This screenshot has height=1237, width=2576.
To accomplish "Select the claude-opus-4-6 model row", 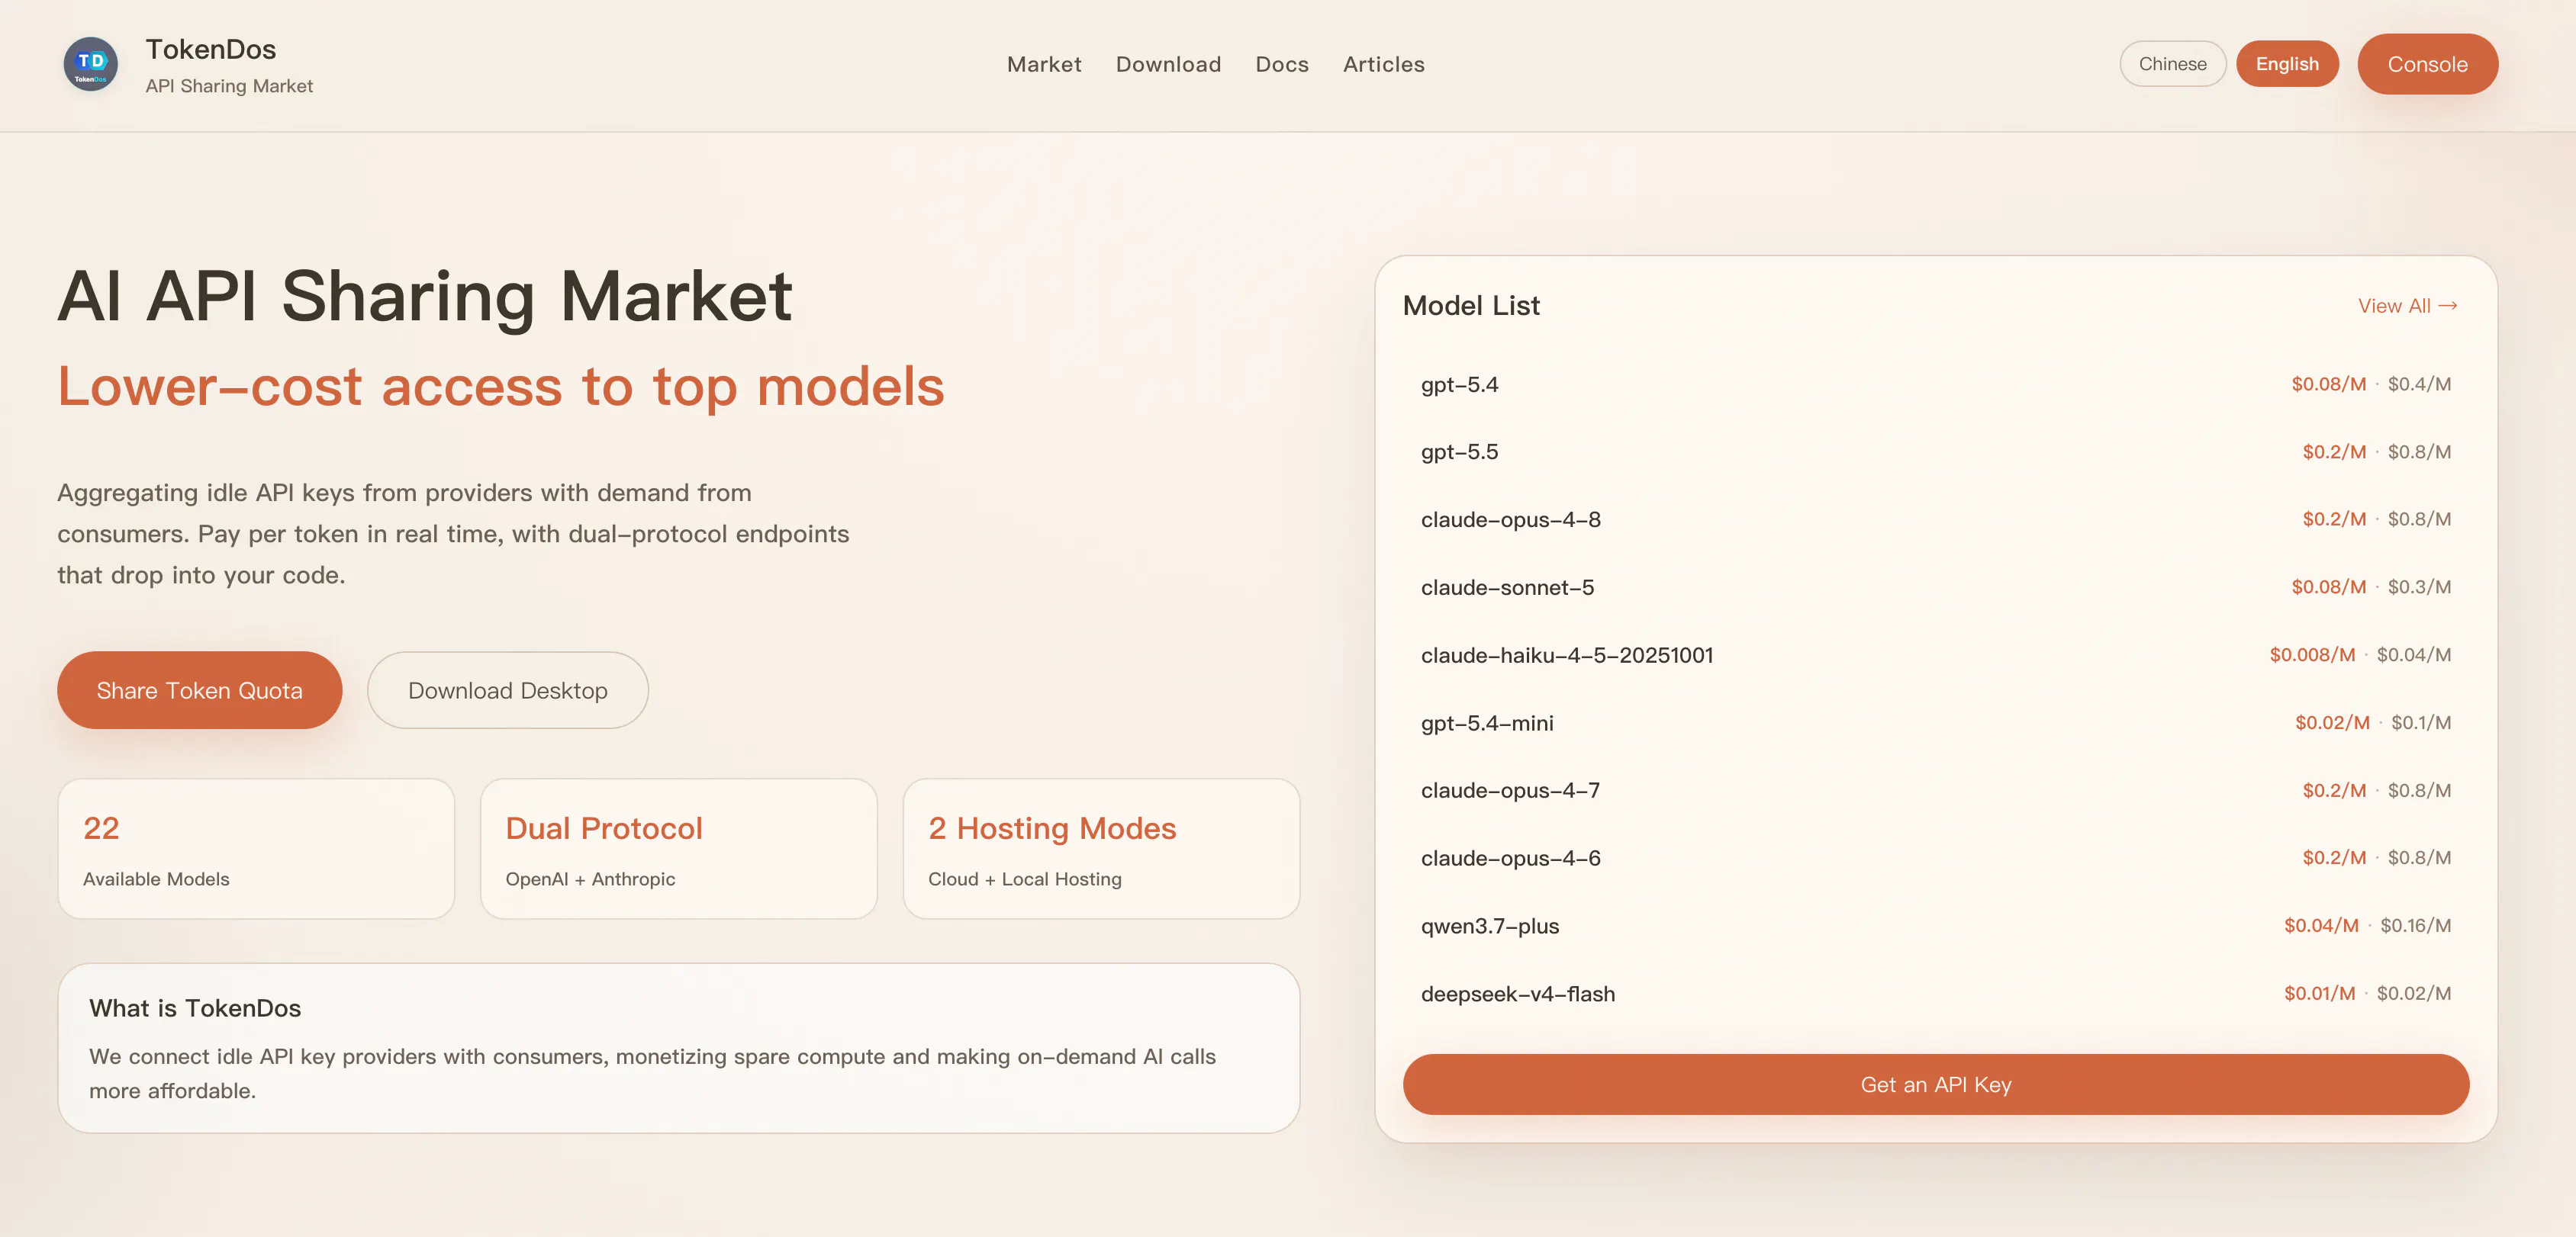I will pyautogui.click(x=1935, y=858).
